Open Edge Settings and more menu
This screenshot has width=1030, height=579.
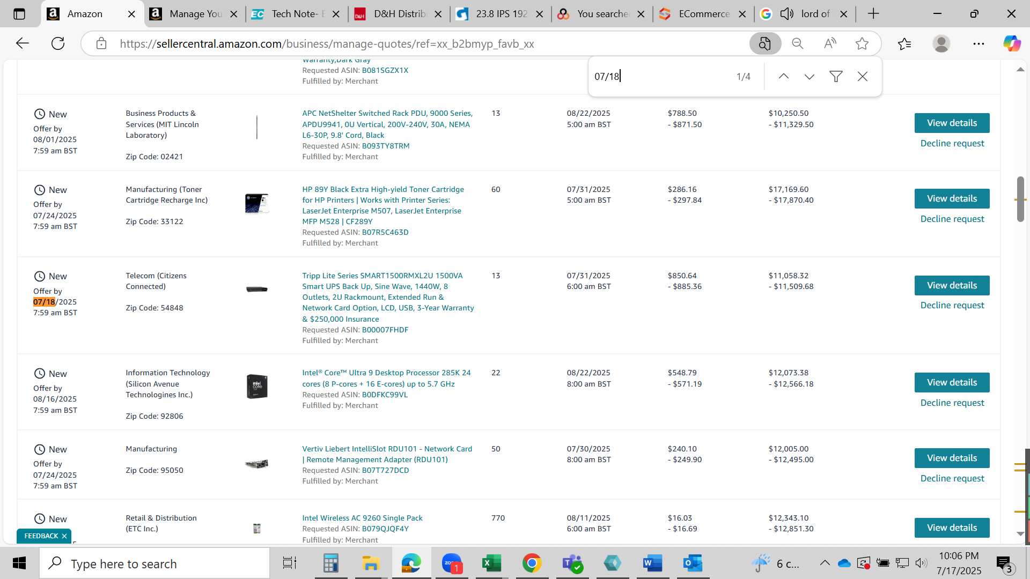tap(979, 43)
